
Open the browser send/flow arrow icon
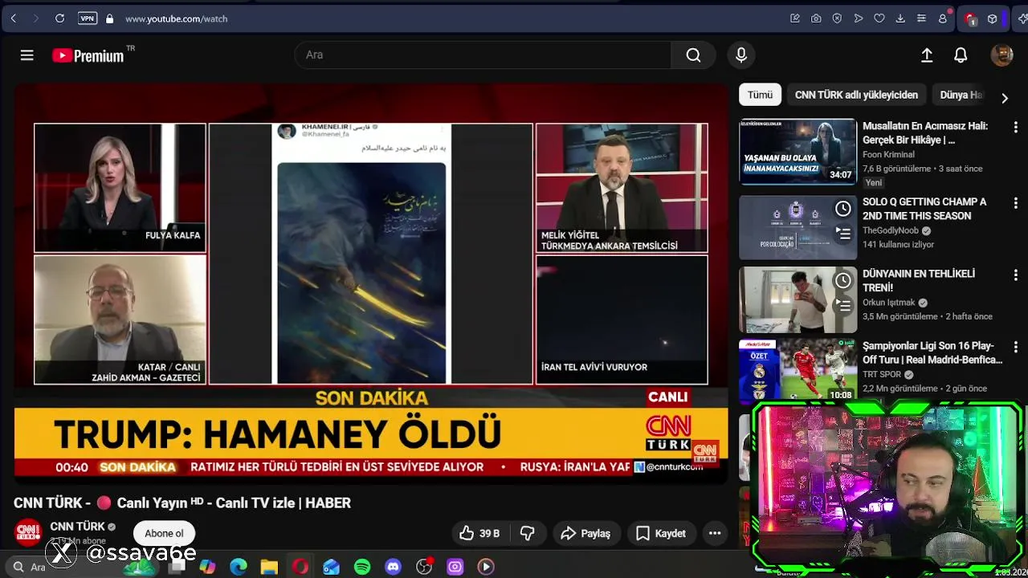coord(859,18)
